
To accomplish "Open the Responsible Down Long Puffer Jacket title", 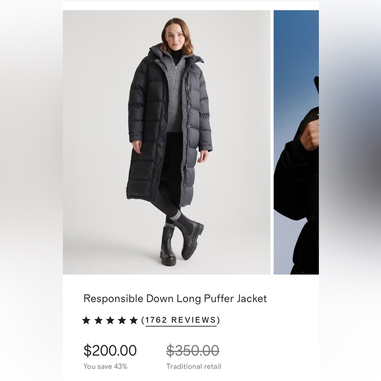I will pos(175,299).
